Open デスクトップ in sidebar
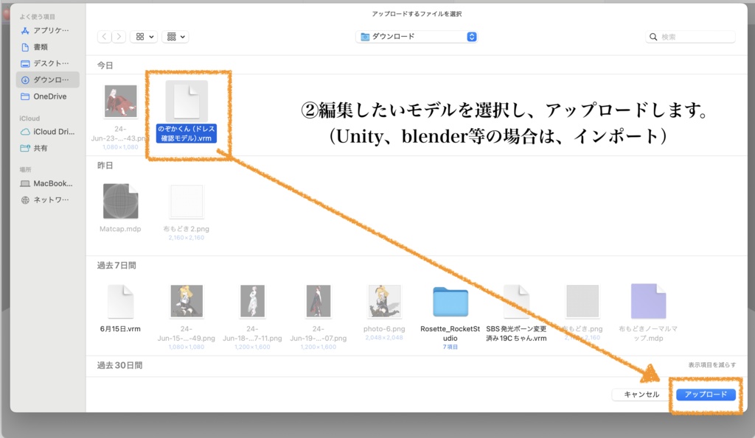 [x=47, y=63]
